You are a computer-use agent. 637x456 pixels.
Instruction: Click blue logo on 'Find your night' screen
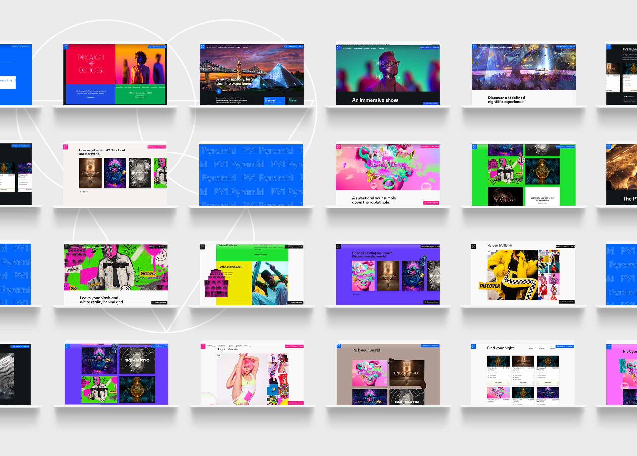(x=474, y=346)
